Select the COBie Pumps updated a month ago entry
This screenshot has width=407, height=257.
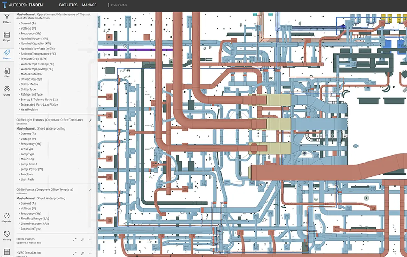click(29, 241)
